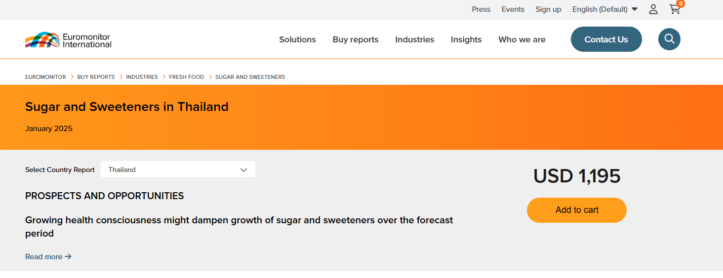Click the Contact Us button
The image size is (723, 278).
[x=606, y=39]
